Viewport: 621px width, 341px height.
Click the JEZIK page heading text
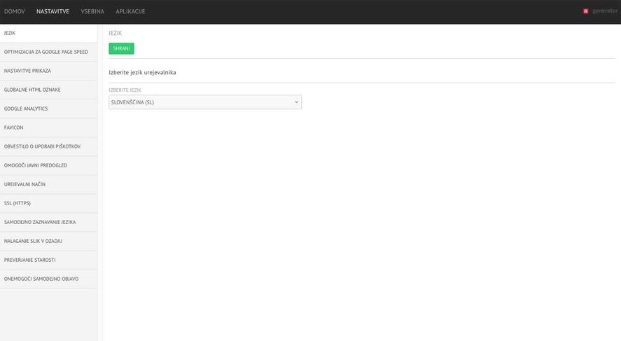[116, 34]
